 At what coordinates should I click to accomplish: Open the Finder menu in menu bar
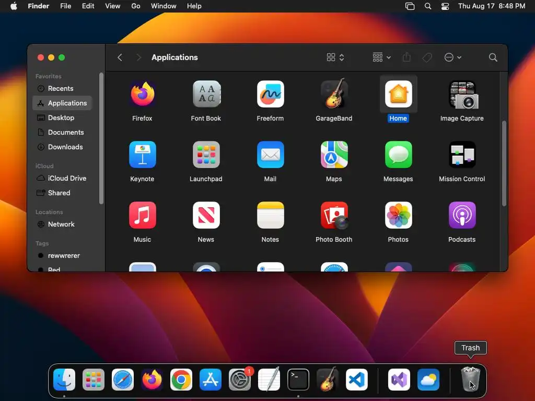point(38,6)
